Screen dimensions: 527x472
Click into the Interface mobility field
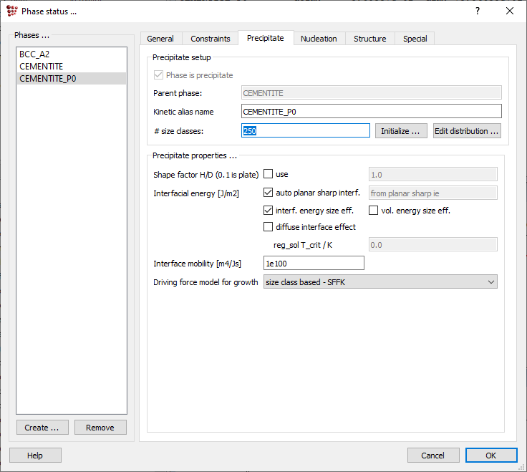(x=314, y=264)
